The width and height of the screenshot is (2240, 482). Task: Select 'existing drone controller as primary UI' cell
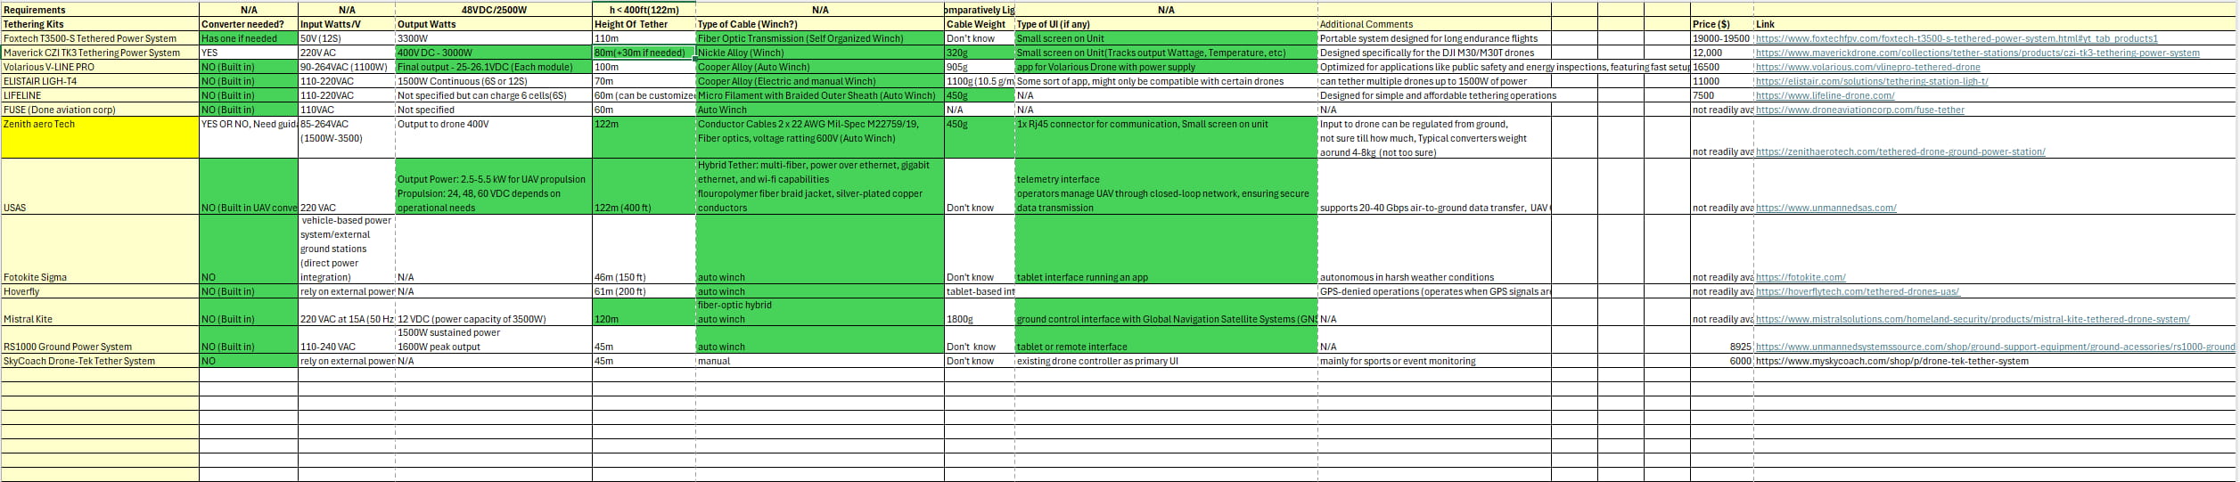[x=1166, y=361]
